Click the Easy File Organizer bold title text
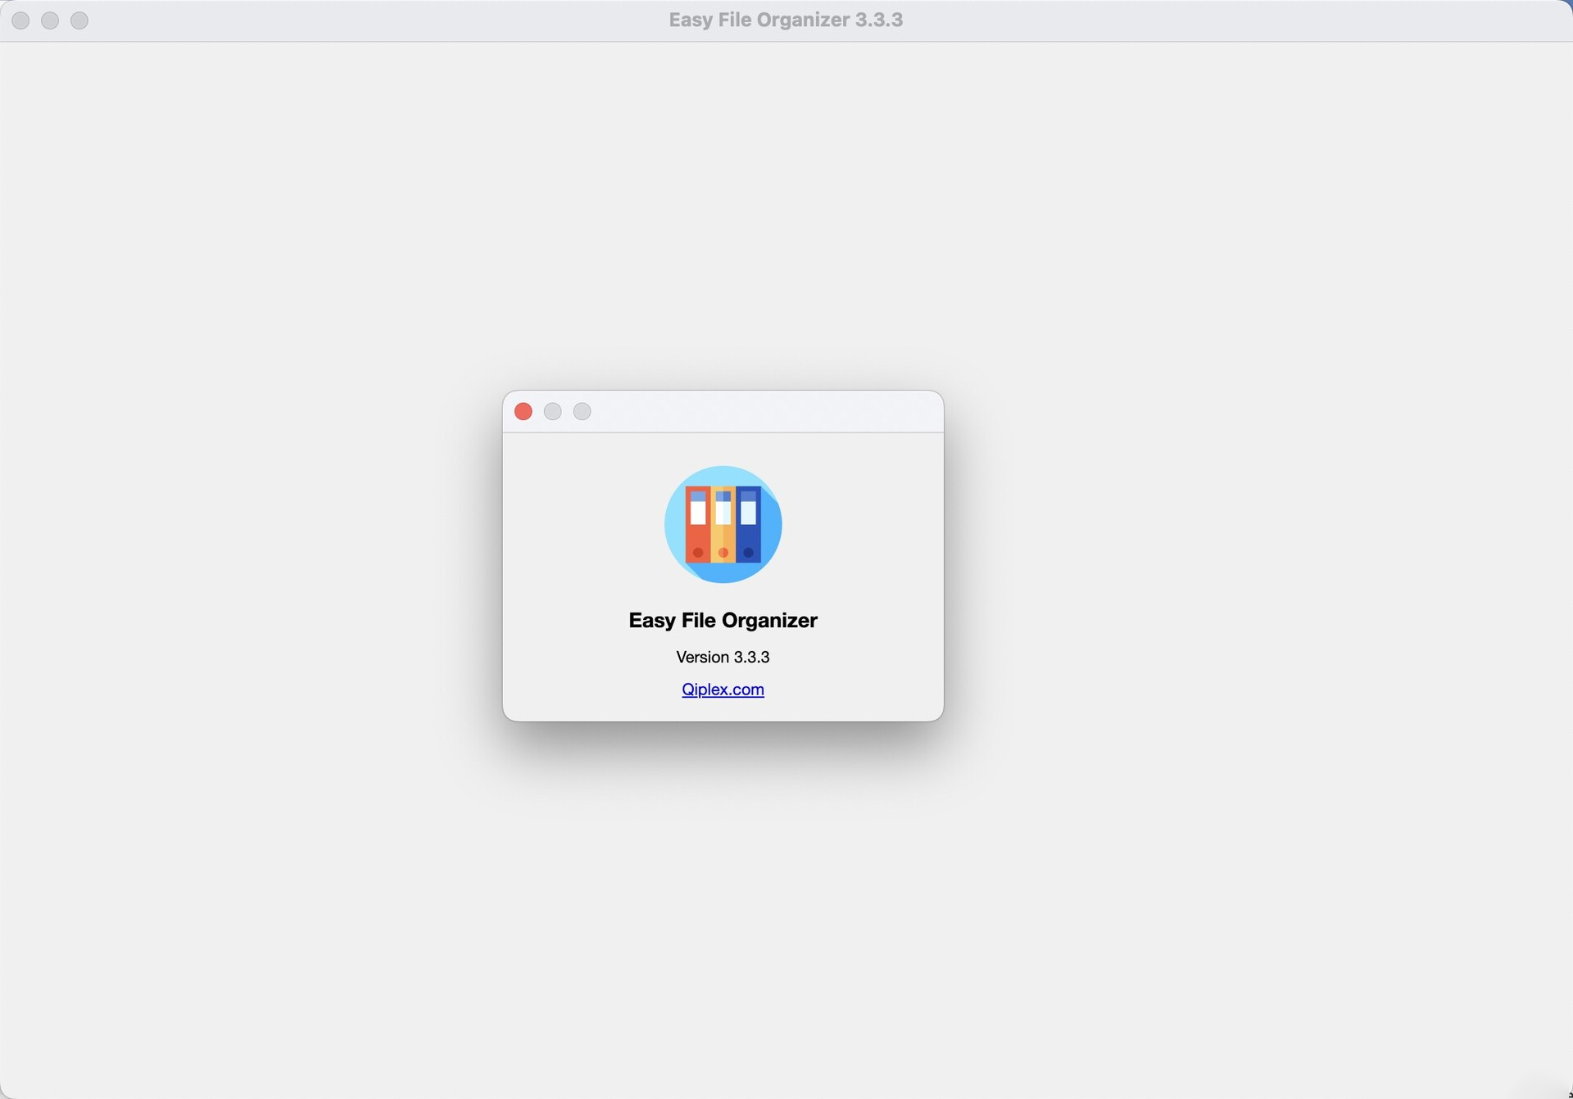This screenshot has width=1573, height=1099. click(722, 620)
